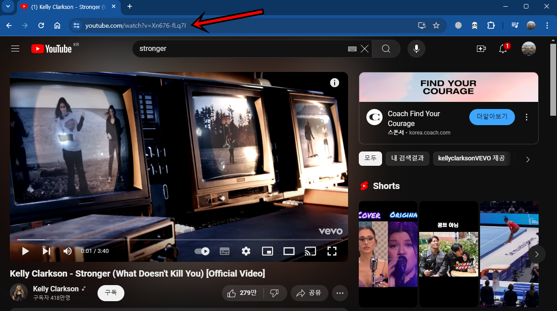Open media control toolbar icon

(515, 25)
